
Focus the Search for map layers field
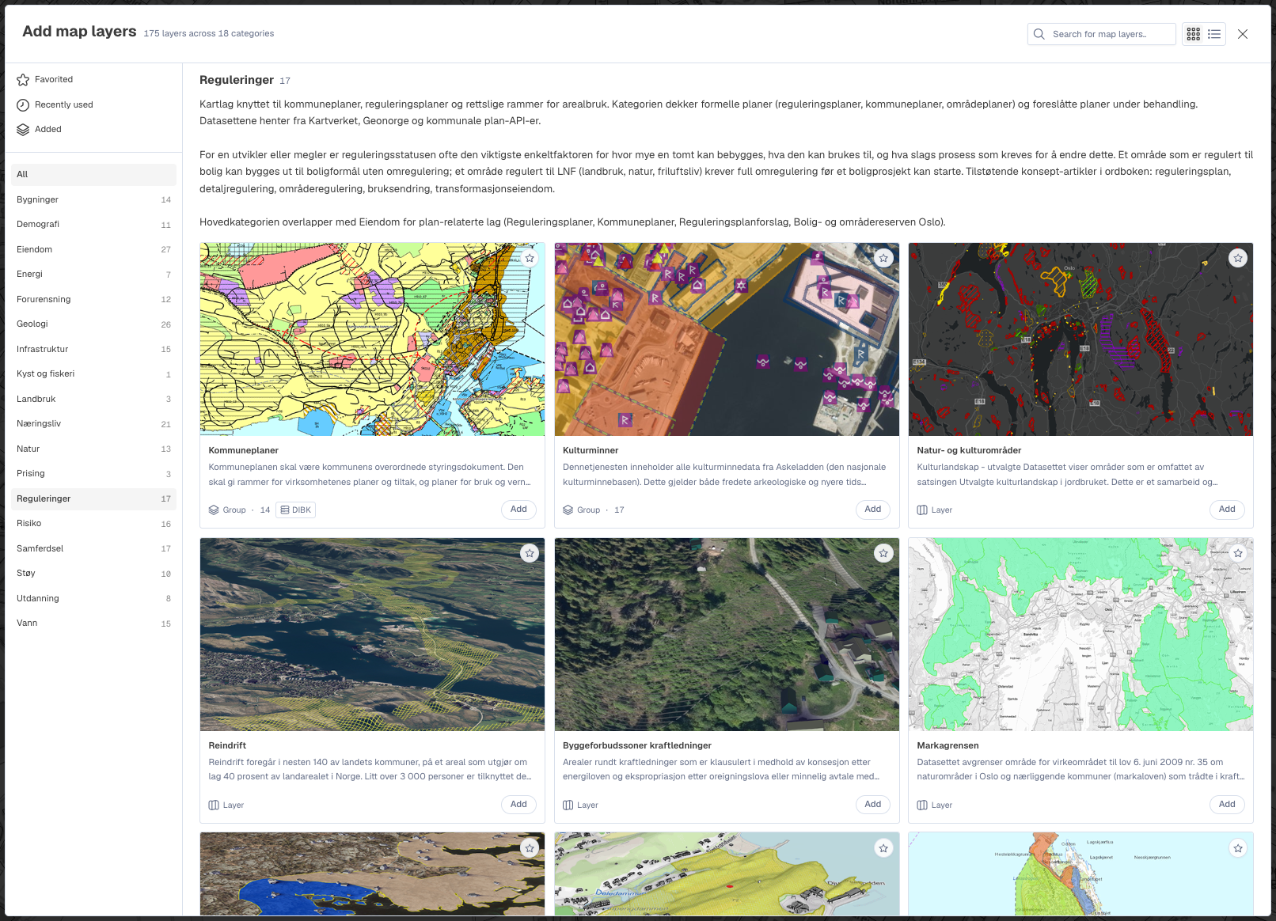point(1101,34)
